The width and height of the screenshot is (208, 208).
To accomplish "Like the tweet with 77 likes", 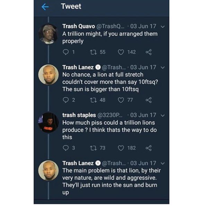I will point(121,100).
